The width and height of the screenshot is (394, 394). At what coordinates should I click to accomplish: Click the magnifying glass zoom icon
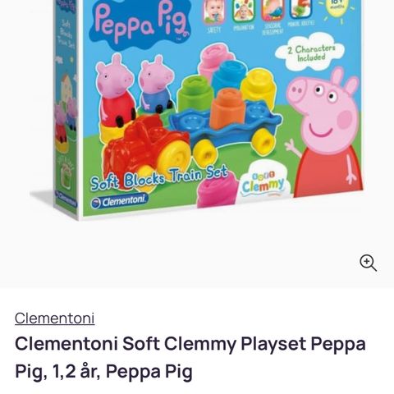[369, 263]
